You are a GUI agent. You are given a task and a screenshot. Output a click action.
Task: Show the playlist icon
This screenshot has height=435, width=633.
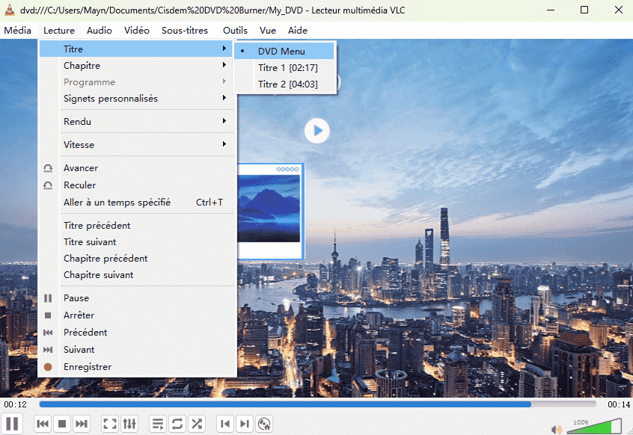click(x=157, y=424)
